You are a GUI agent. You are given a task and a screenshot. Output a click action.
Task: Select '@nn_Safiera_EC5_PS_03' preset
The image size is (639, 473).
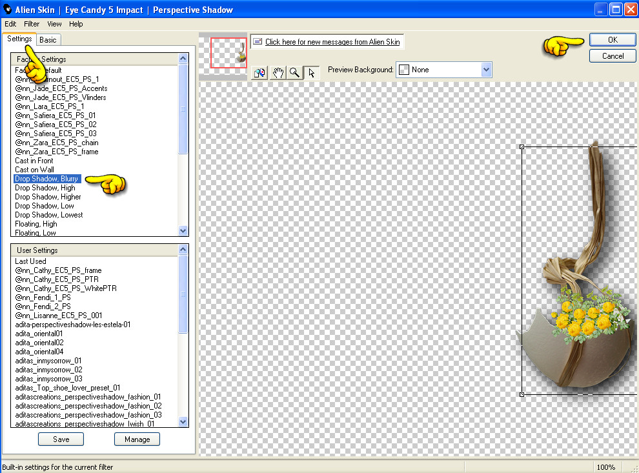(x=56, y=133)
